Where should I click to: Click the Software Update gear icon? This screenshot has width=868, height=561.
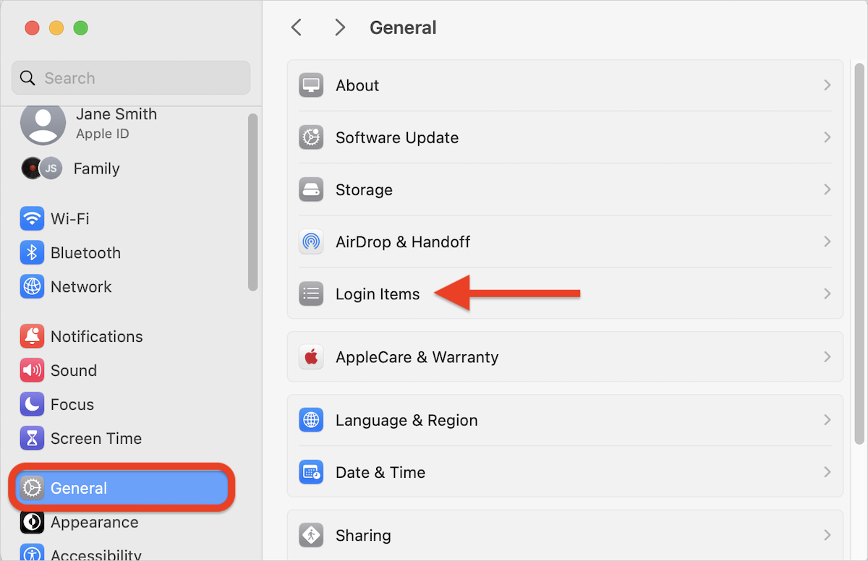(x=311, y=137)
